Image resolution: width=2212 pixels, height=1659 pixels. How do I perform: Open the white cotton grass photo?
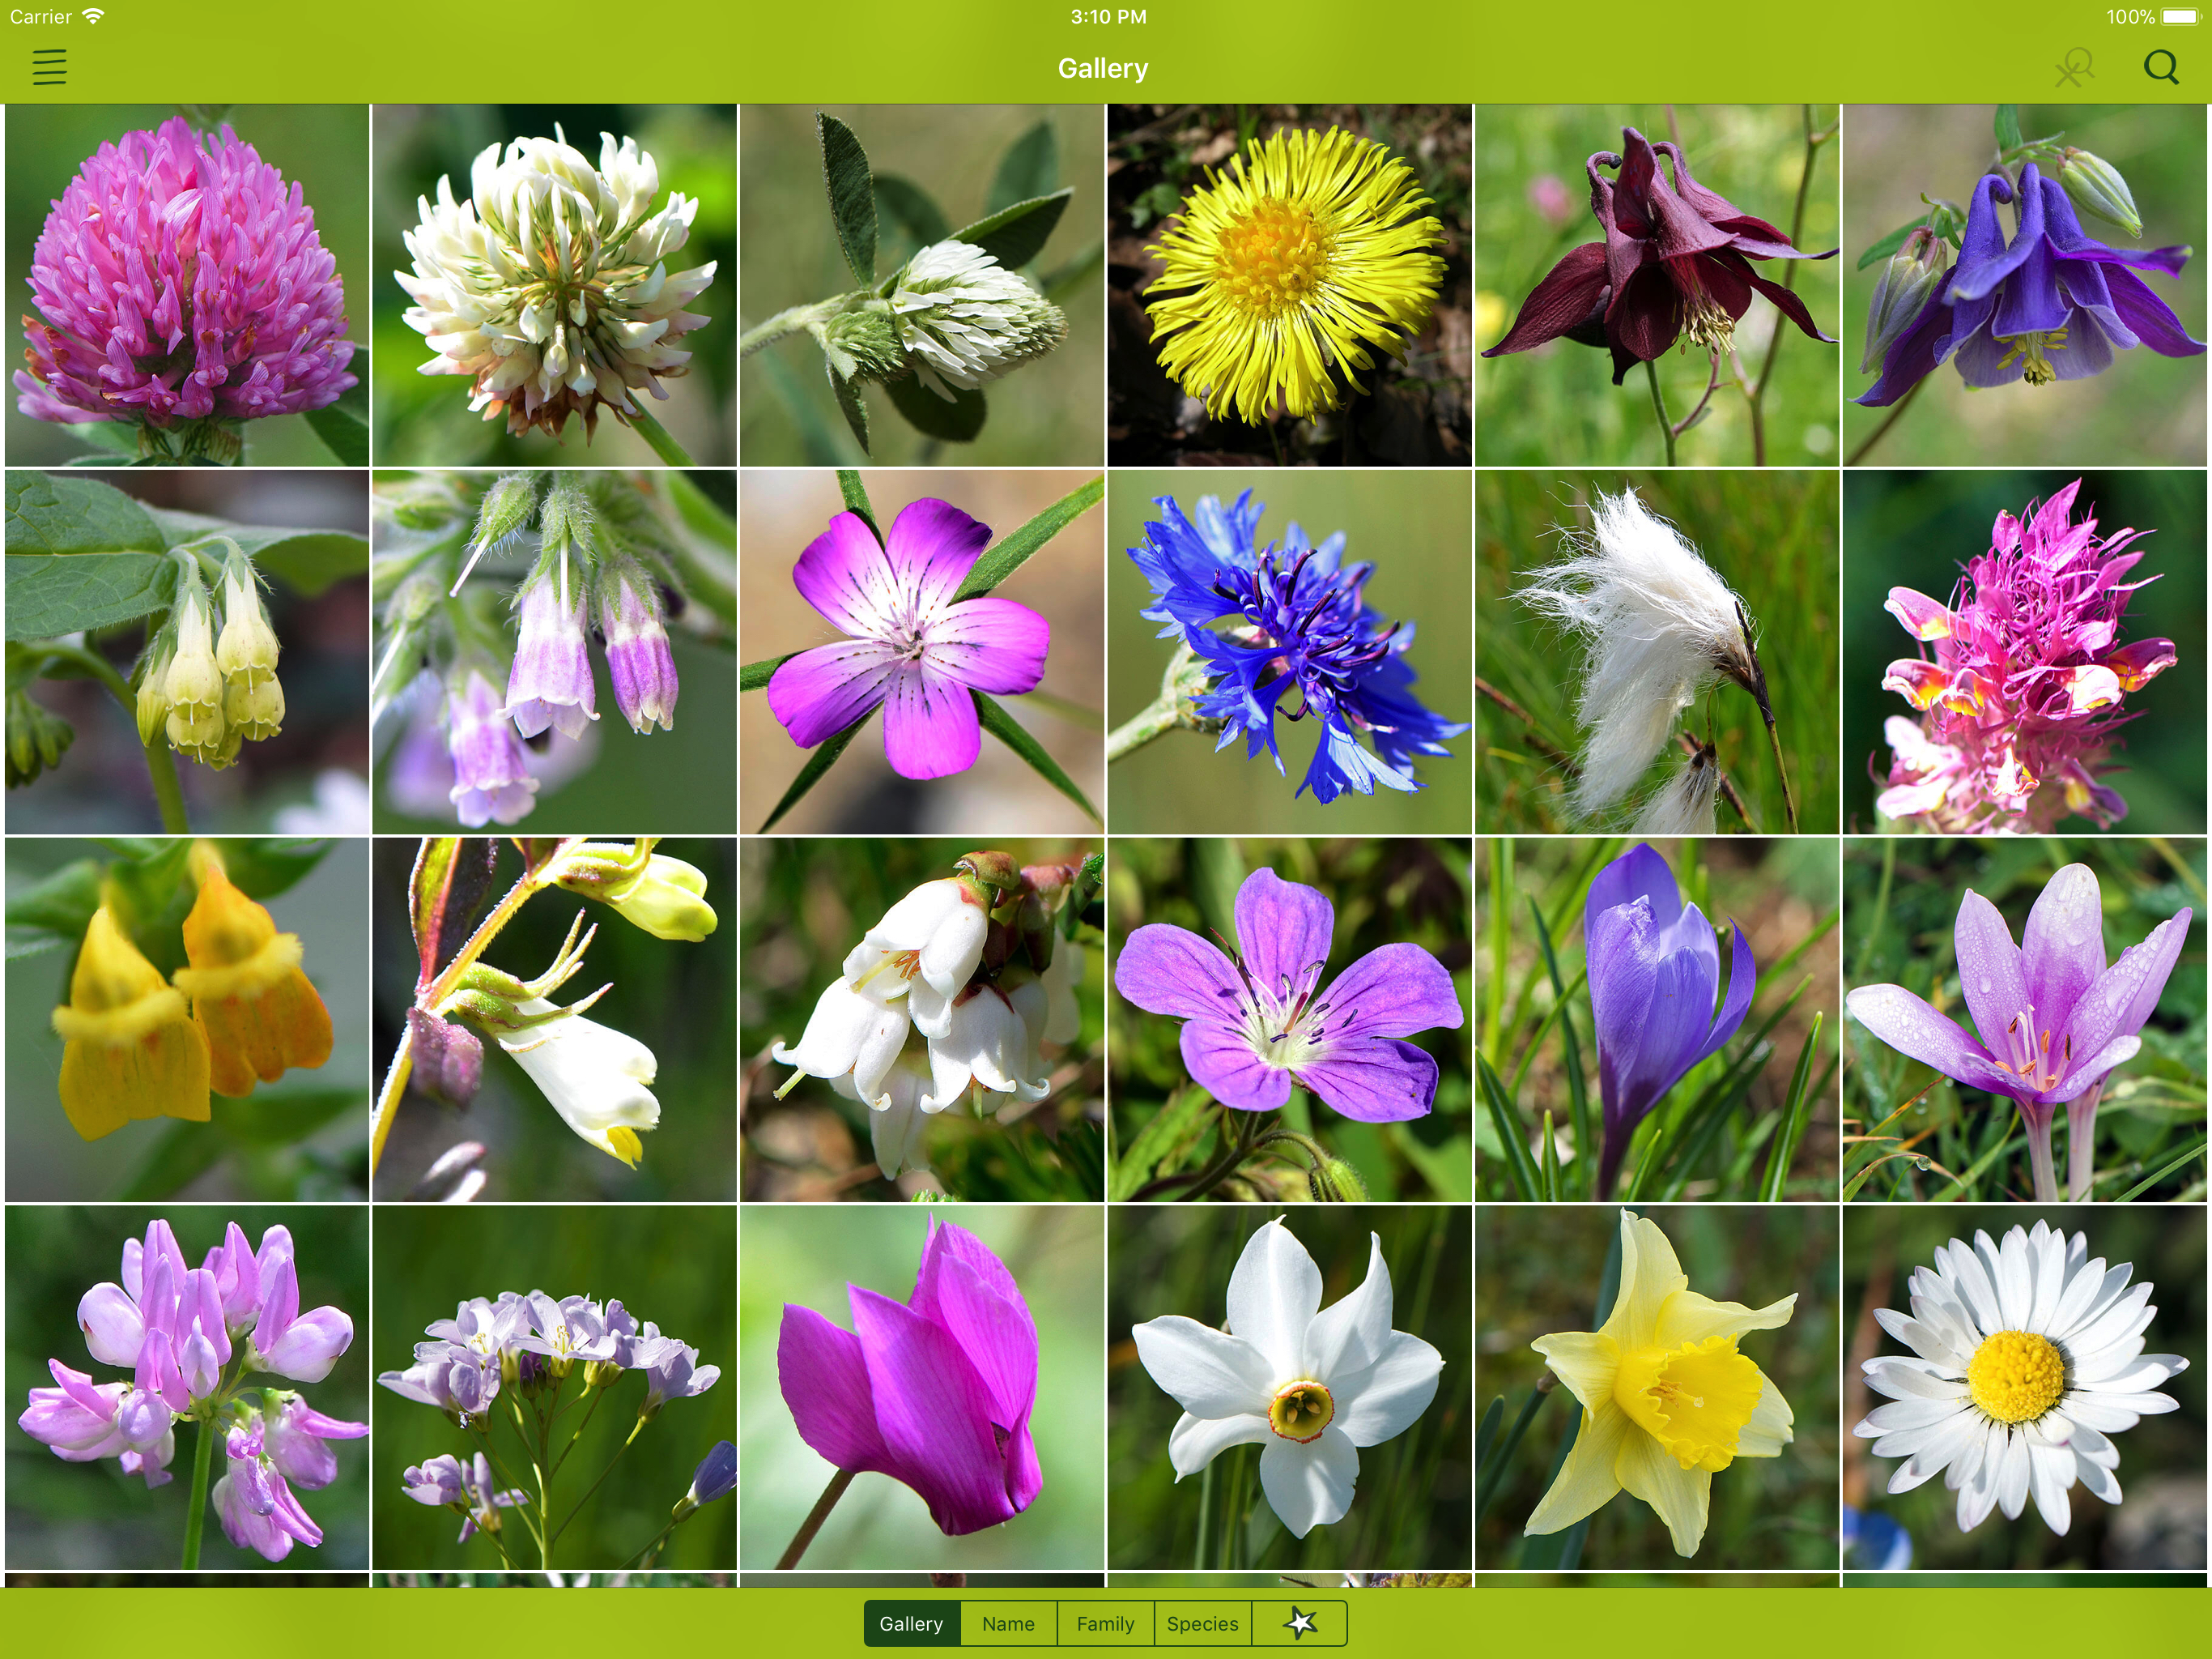1657,652
